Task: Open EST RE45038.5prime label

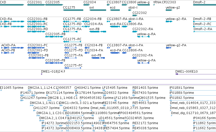Action: [x=145, y=128]
